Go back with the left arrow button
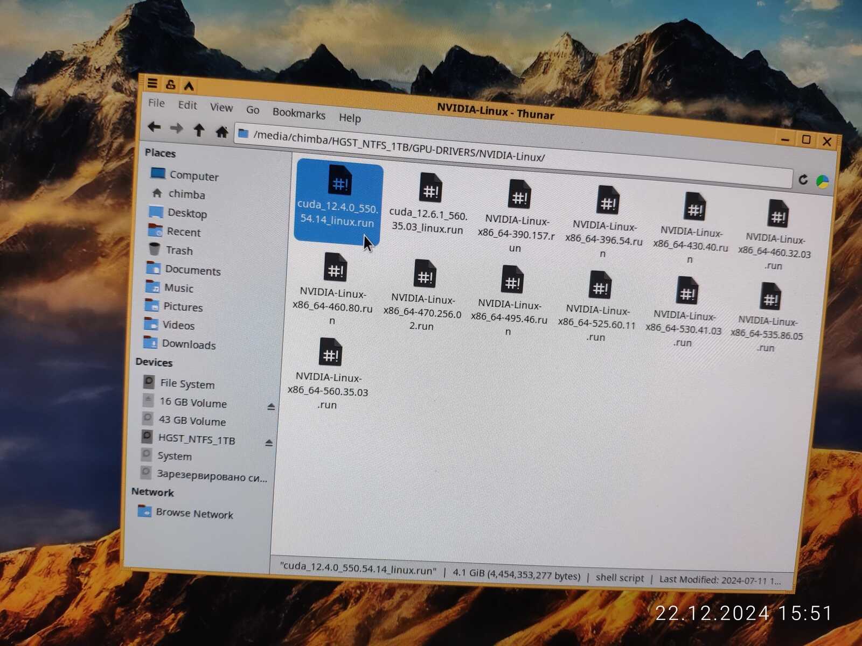The image size is (862, 646). pos(154,127)
